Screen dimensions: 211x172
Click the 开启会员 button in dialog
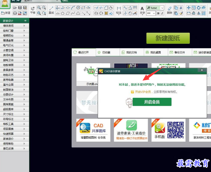[152, 102]
